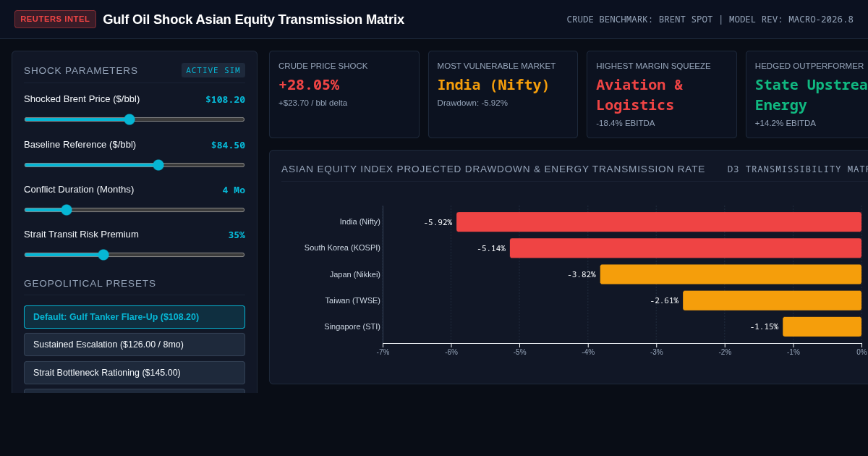Click the -1.15% bar label
This screenshot has height=456, width=868.
[764, 326]
